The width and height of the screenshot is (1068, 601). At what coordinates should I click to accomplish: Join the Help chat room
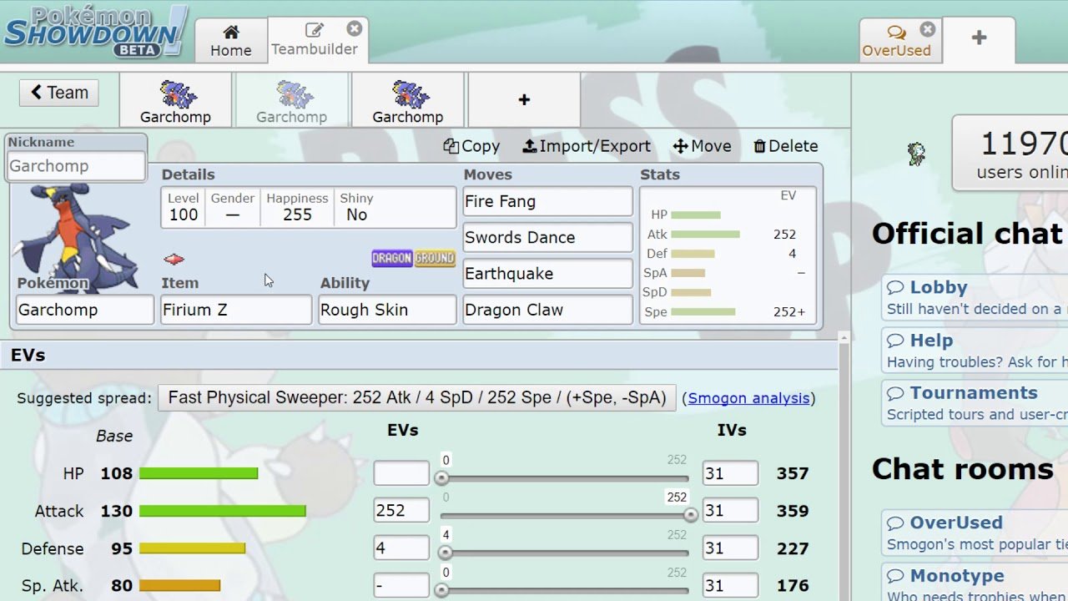tap(975, 351)
